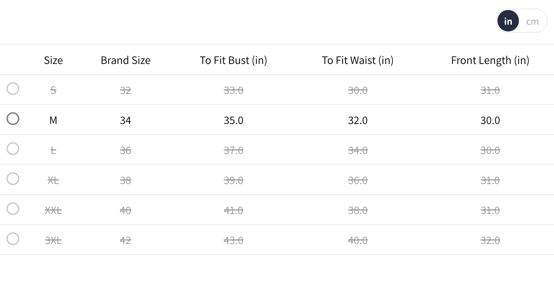Click the Size column header

click(x=53, y=60)
